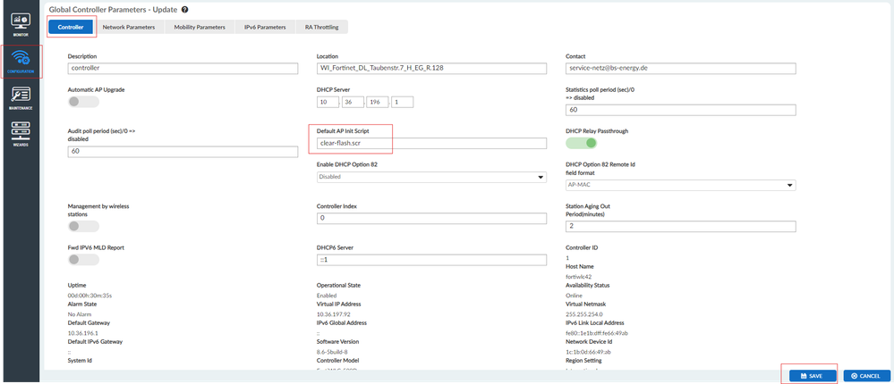
Task: Open the IPv6 Parameters tab
Action: click(265, 28)
